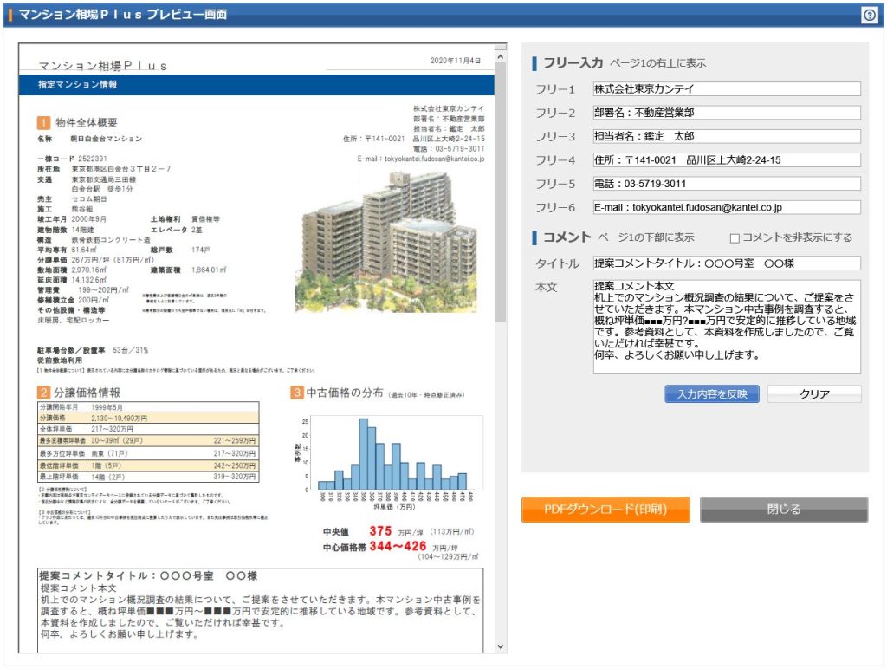This screenshot has width=887, height=669.
Task: Click the フリー3 person-in-charge field
Action: 726,136
